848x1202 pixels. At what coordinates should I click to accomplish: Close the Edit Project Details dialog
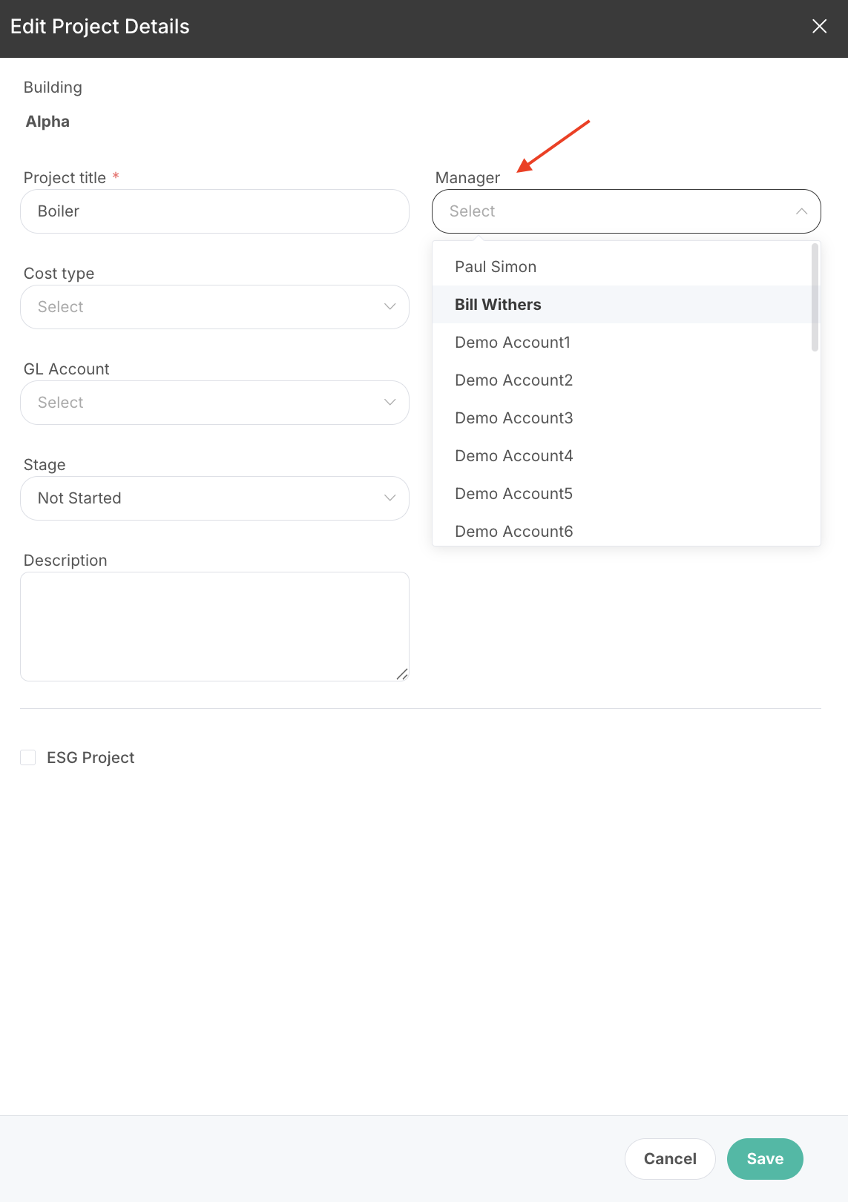(x=819, y=27)
